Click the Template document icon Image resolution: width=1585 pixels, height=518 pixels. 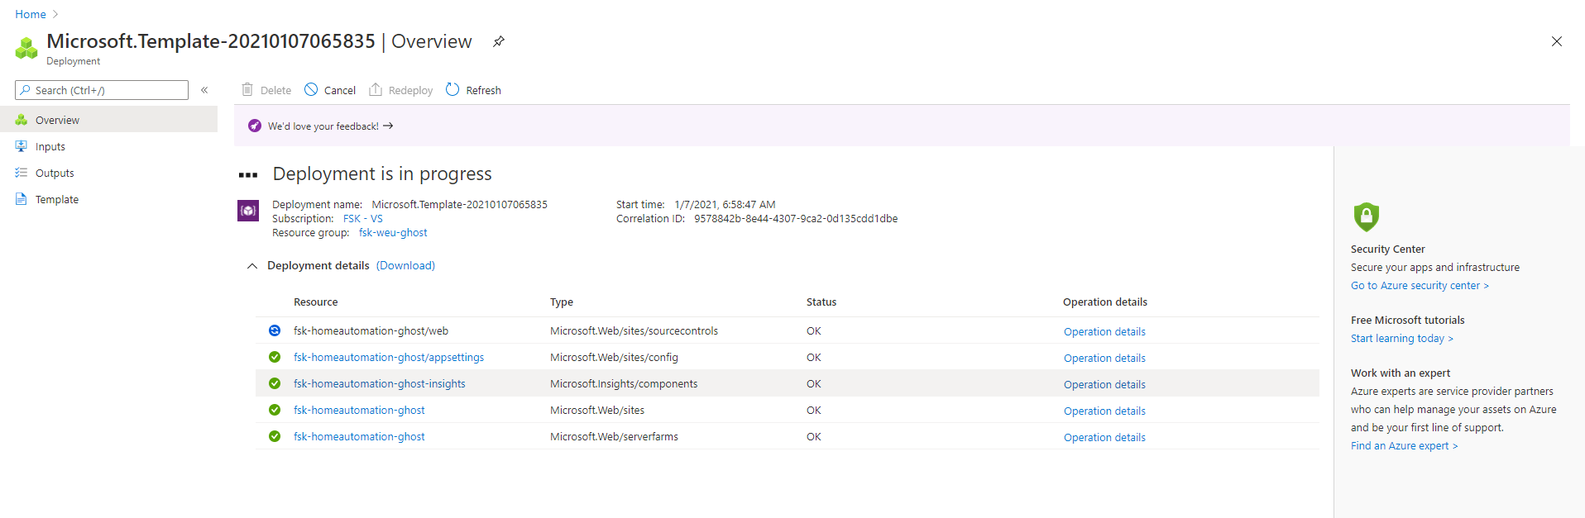click(22, 199)
